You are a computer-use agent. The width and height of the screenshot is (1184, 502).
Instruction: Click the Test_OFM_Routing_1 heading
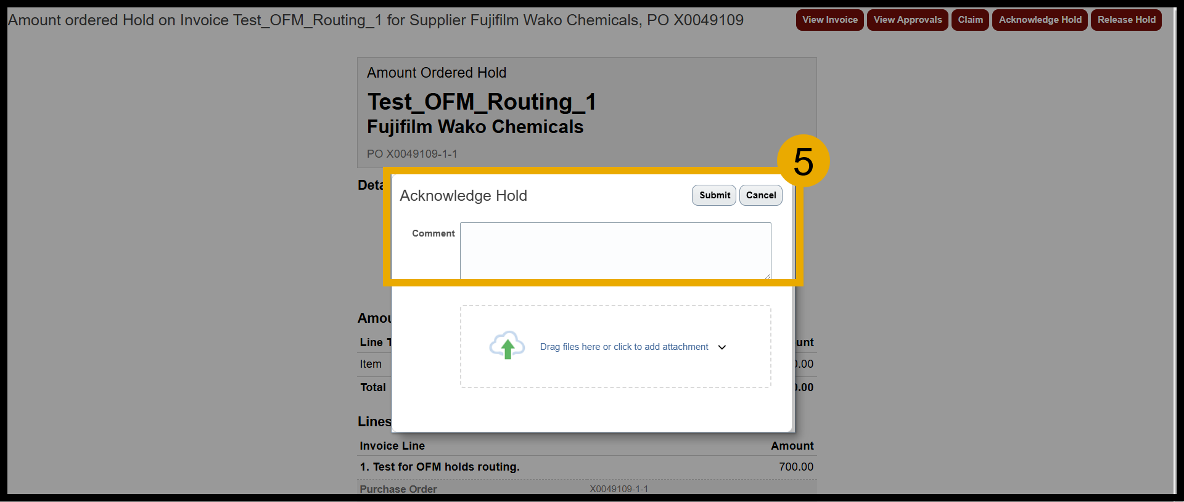coord(482,102)
